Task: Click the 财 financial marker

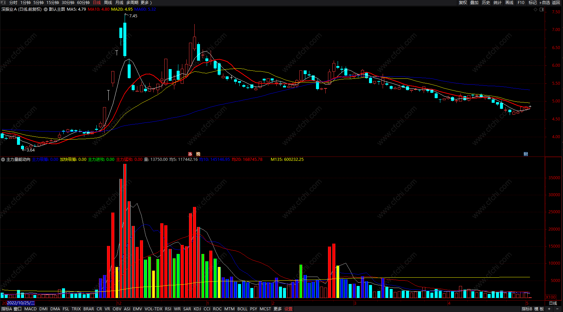Action: point(526,154)
